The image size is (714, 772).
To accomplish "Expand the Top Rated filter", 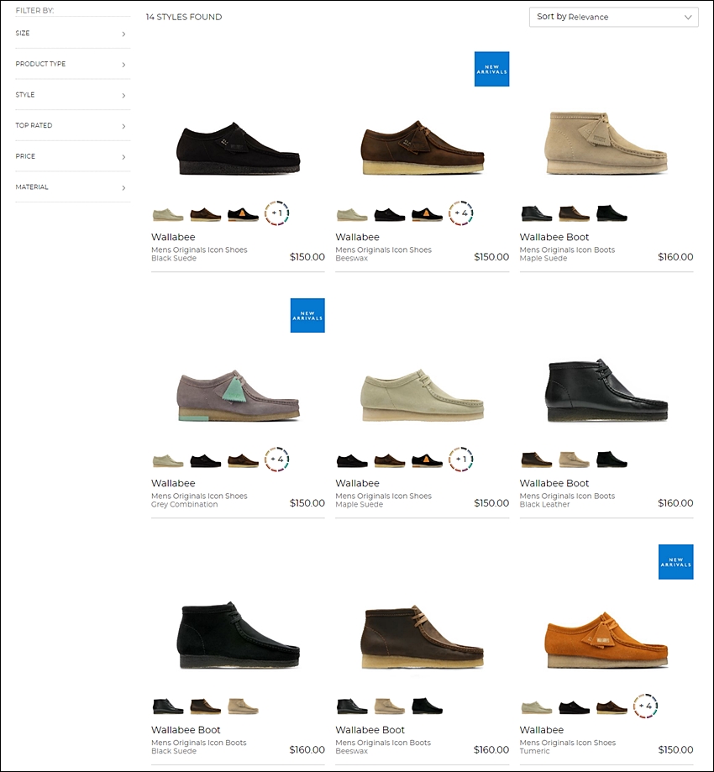I will pos(73,125).
